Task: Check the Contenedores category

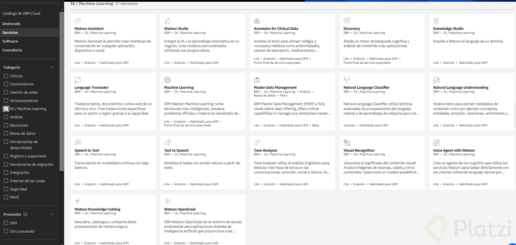Action: tap(6, 84)
